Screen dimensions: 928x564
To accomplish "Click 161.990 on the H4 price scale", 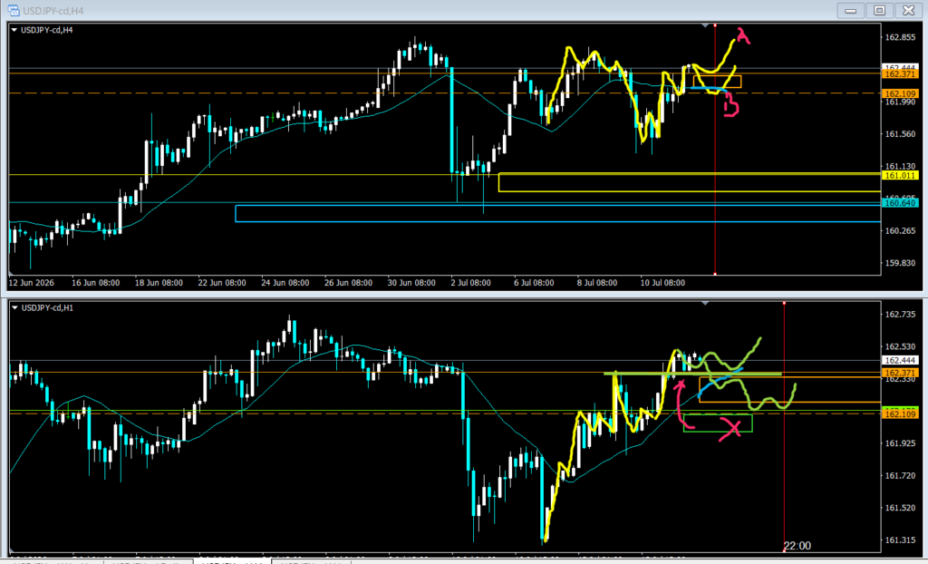I will [900, 102].
